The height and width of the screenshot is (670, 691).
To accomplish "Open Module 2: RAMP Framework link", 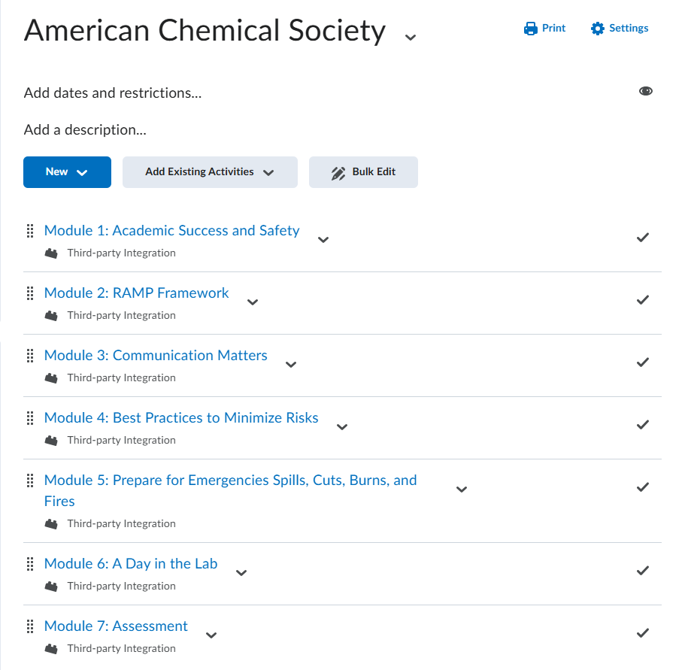I will coord(136,293).
